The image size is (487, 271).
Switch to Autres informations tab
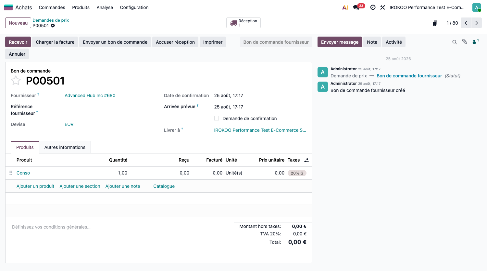click(x=65, y=147)
